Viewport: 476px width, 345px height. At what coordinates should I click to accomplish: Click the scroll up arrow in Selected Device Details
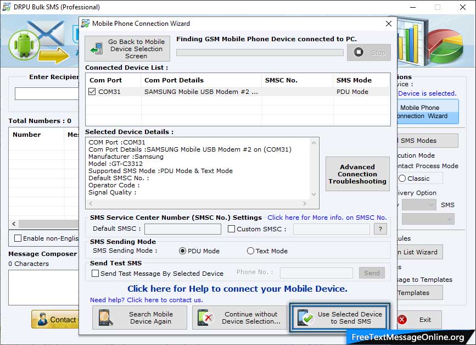click(x=313, y=143)
